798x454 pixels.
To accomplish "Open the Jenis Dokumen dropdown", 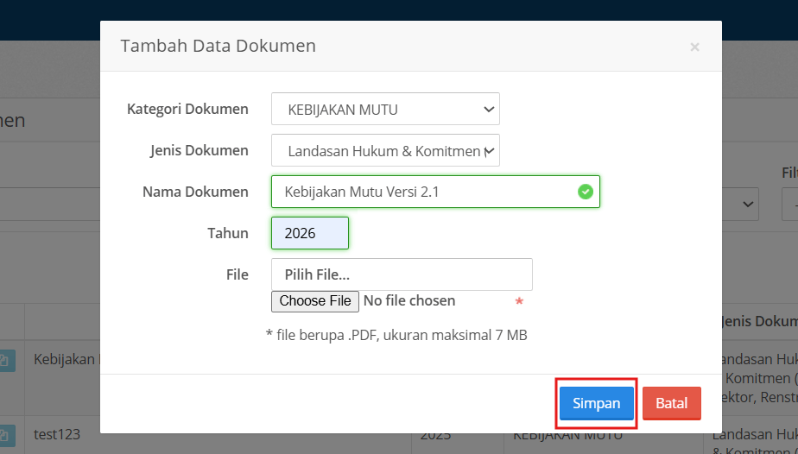I will (385, 150).
